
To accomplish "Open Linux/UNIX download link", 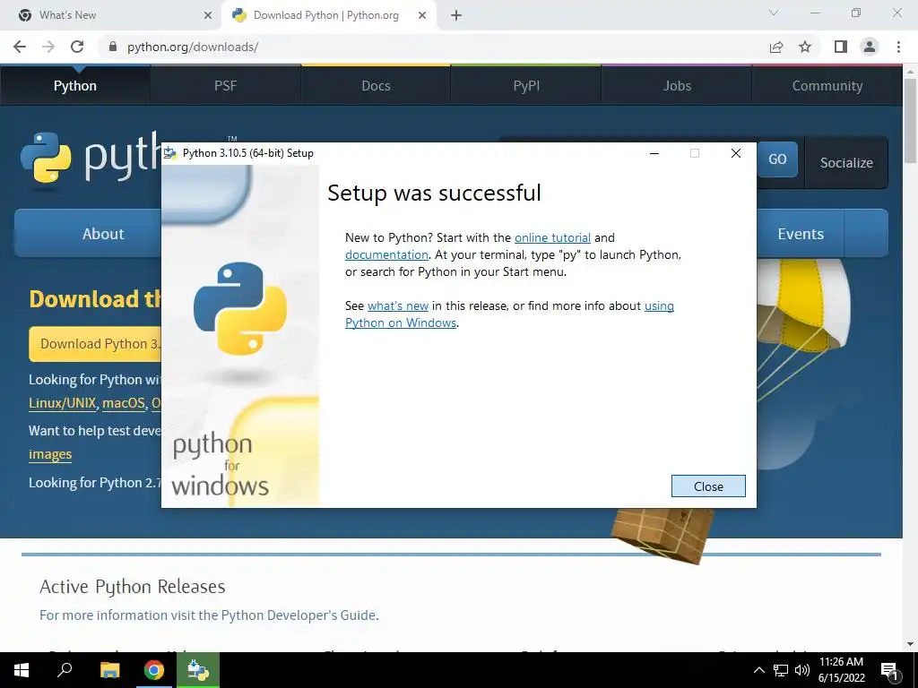I will coord(62,403).
